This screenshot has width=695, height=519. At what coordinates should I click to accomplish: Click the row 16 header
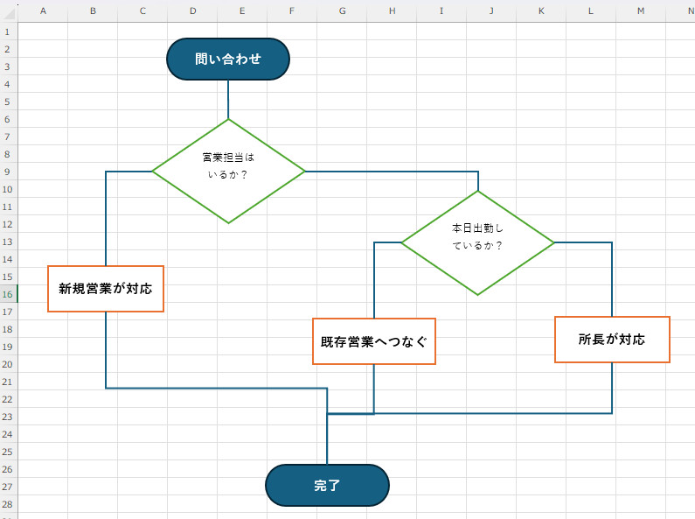8,294
